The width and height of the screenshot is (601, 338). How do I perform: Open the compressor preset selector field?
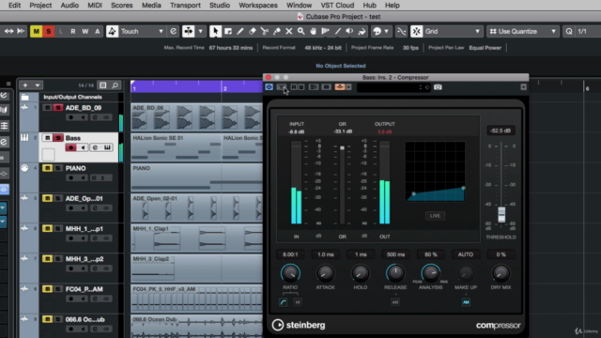tap(393, 87)
